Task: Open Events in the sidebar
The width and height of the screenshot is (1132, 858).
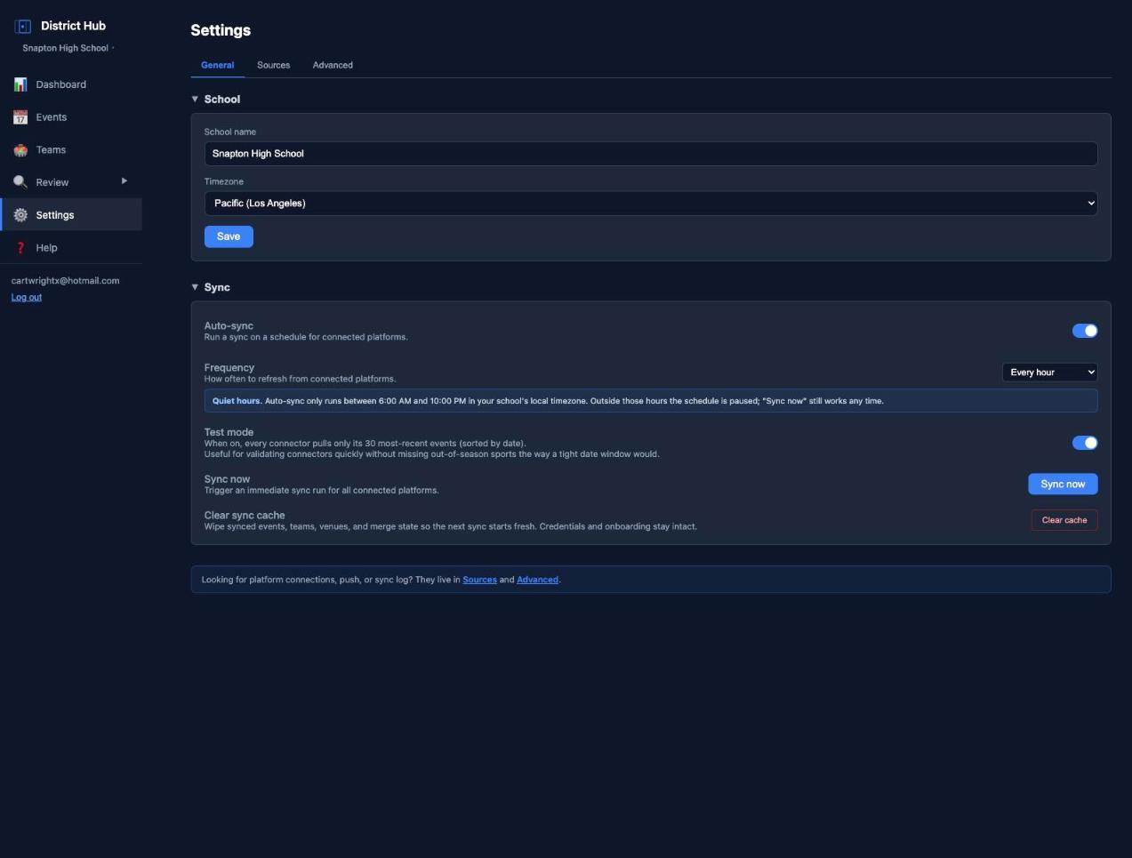Action: [71, 117]
